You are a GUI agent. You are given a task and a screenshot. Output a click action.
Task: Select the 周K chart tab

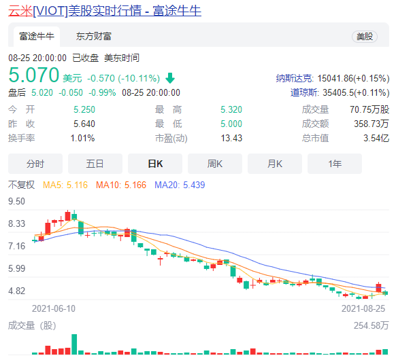pos(215,164)
